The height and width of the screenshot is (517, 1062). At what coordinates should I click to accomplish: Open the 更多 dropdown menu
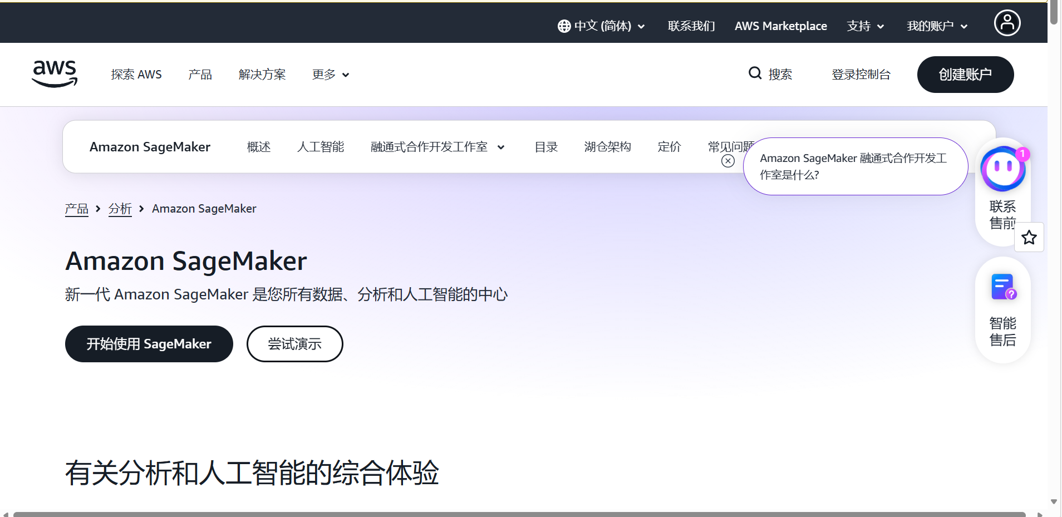click(x=330, y=74)
